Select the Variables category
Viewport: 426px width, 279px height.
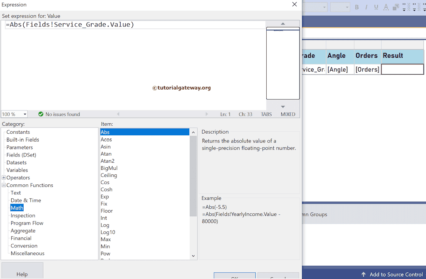[17, 170]
